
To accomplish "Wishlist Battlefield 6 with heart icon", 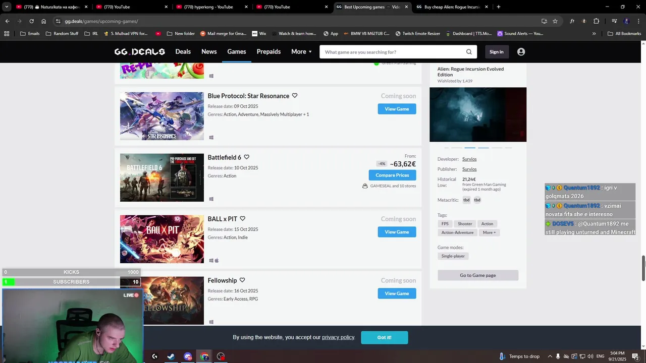I will pos(246,157).
